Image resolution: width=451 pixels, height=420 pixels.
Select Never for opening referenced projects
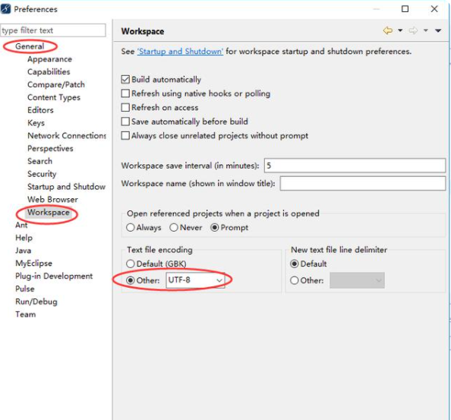pyautogui.click(x=174, y=228)
